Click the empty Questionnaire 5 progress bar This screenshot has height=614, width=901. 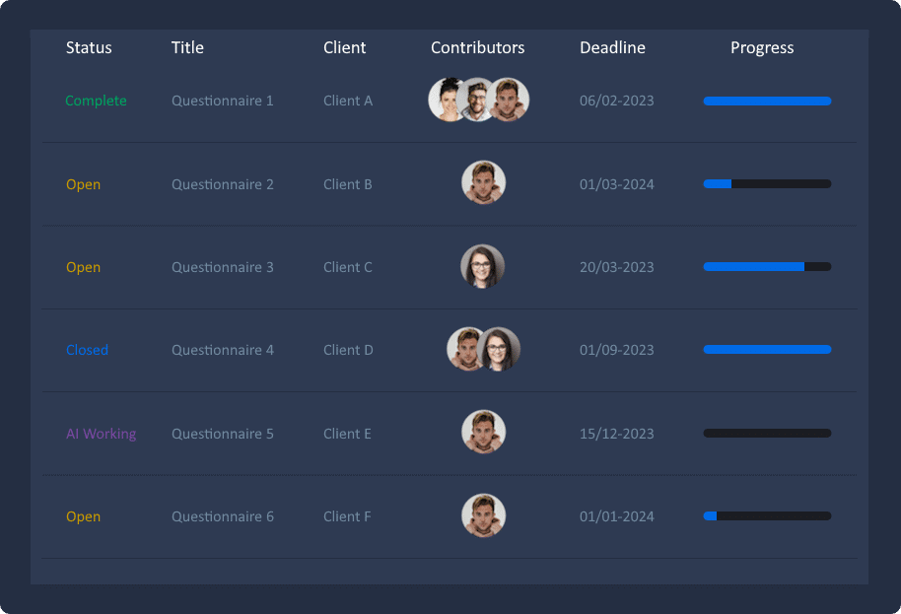point(767,433)
